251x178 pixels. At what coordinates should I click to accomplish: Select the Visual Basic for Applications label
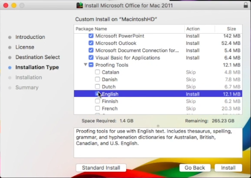pyautogui.click(x=128, y=58)
